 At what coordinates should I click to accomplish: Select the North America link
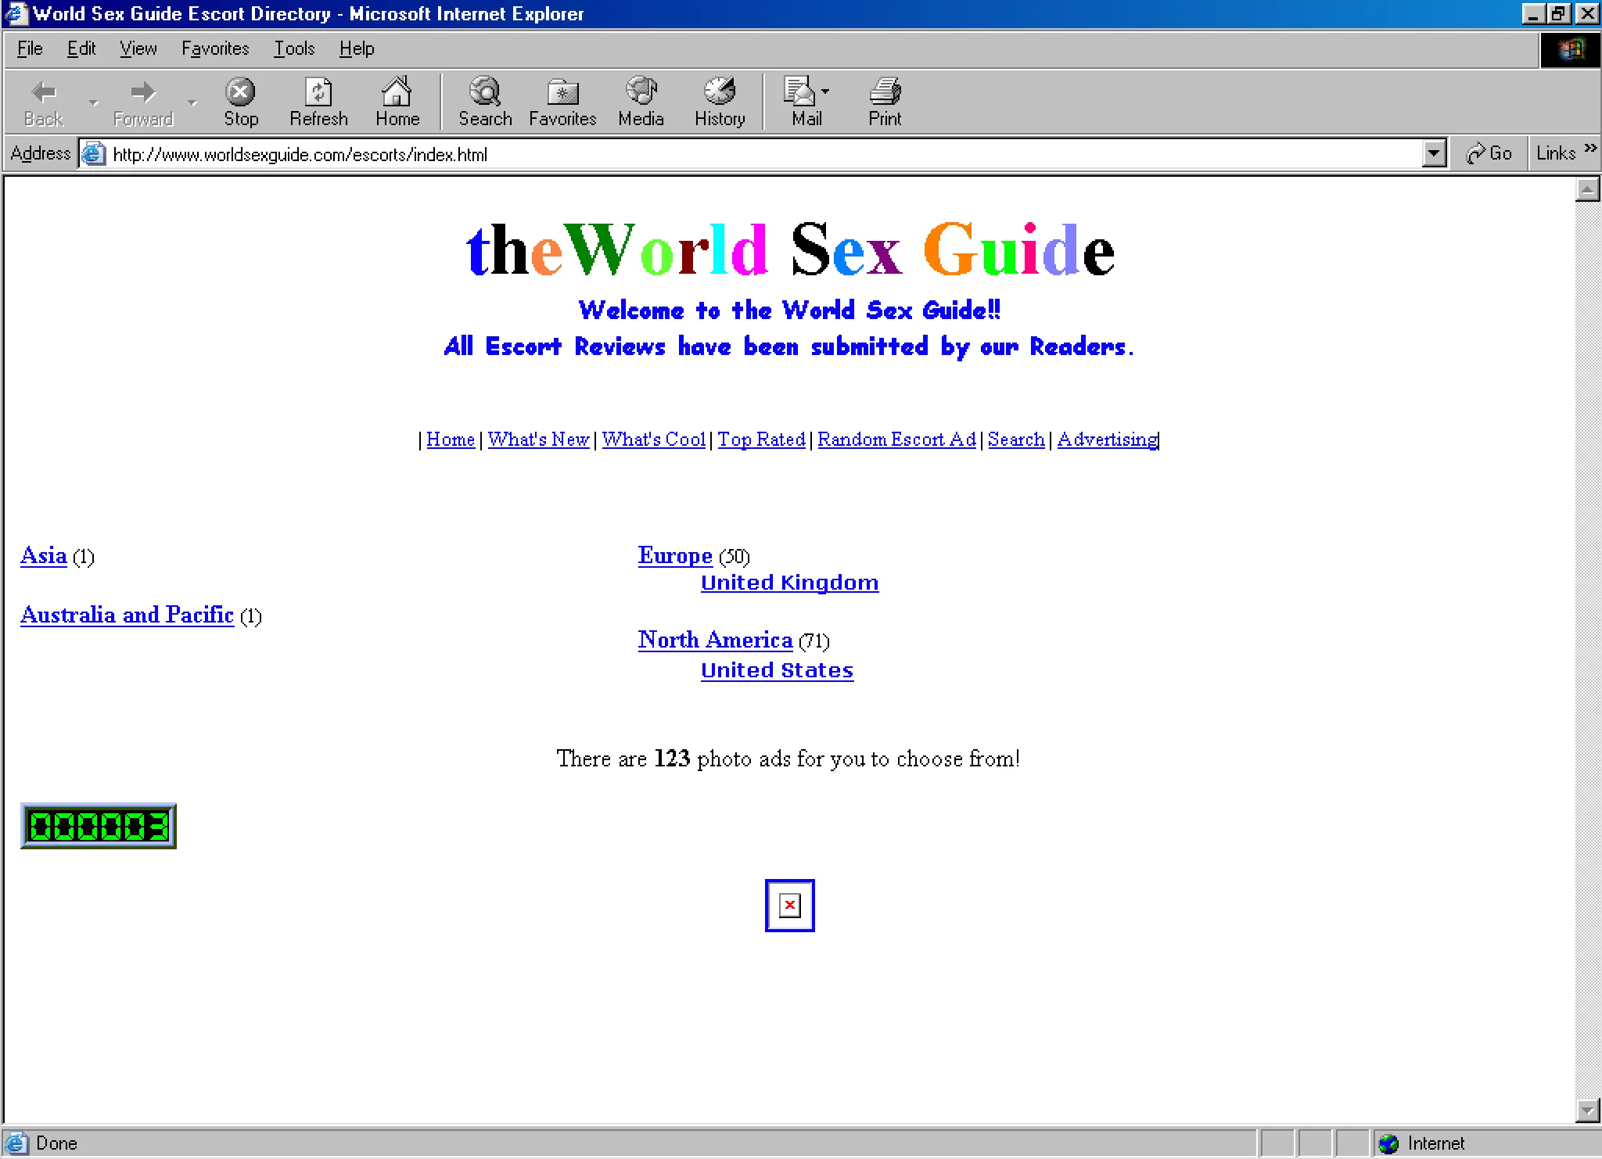coord(716,640)
